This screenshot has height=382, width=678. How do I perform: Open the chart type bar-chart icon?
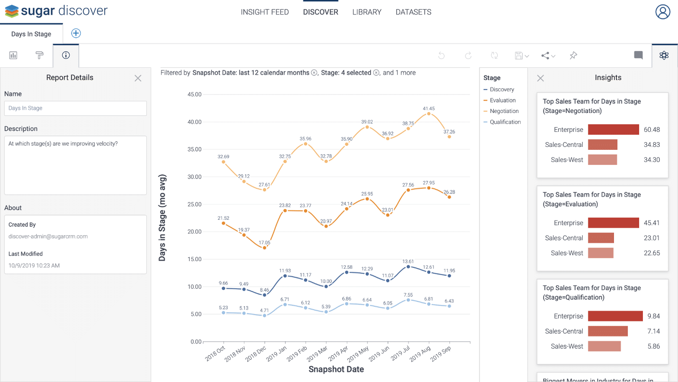[13, 55]
